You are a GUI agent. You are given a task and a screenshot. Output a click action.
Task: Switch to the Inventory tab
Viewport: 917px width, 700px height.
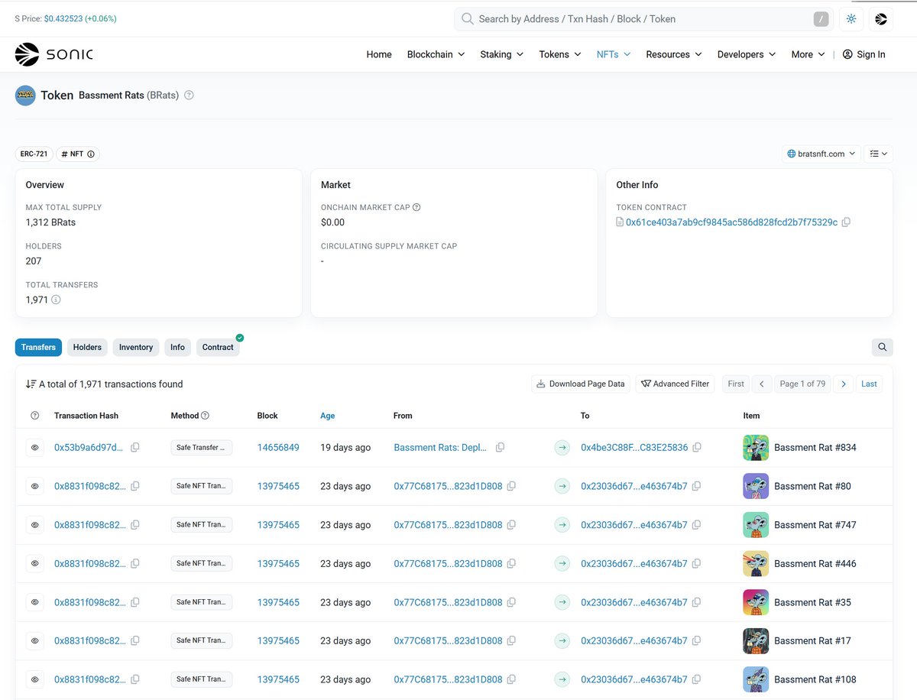click(x=136, y=347)
